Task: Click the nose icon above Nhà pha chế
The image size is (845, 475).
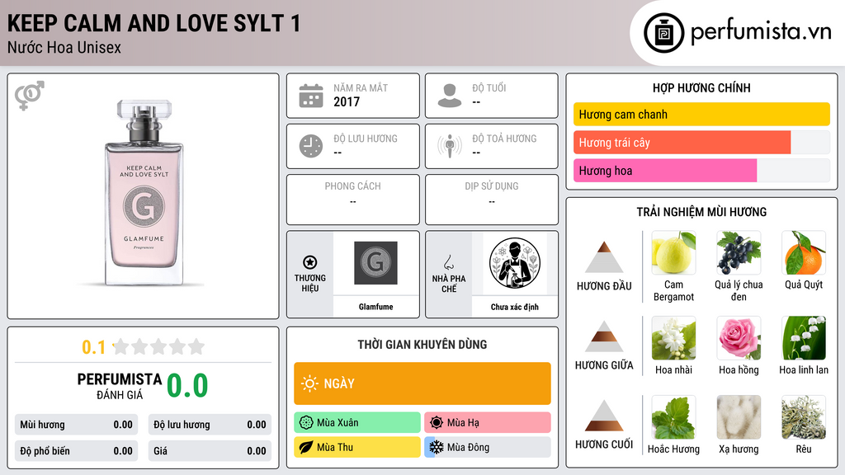Action: (448, 262)
